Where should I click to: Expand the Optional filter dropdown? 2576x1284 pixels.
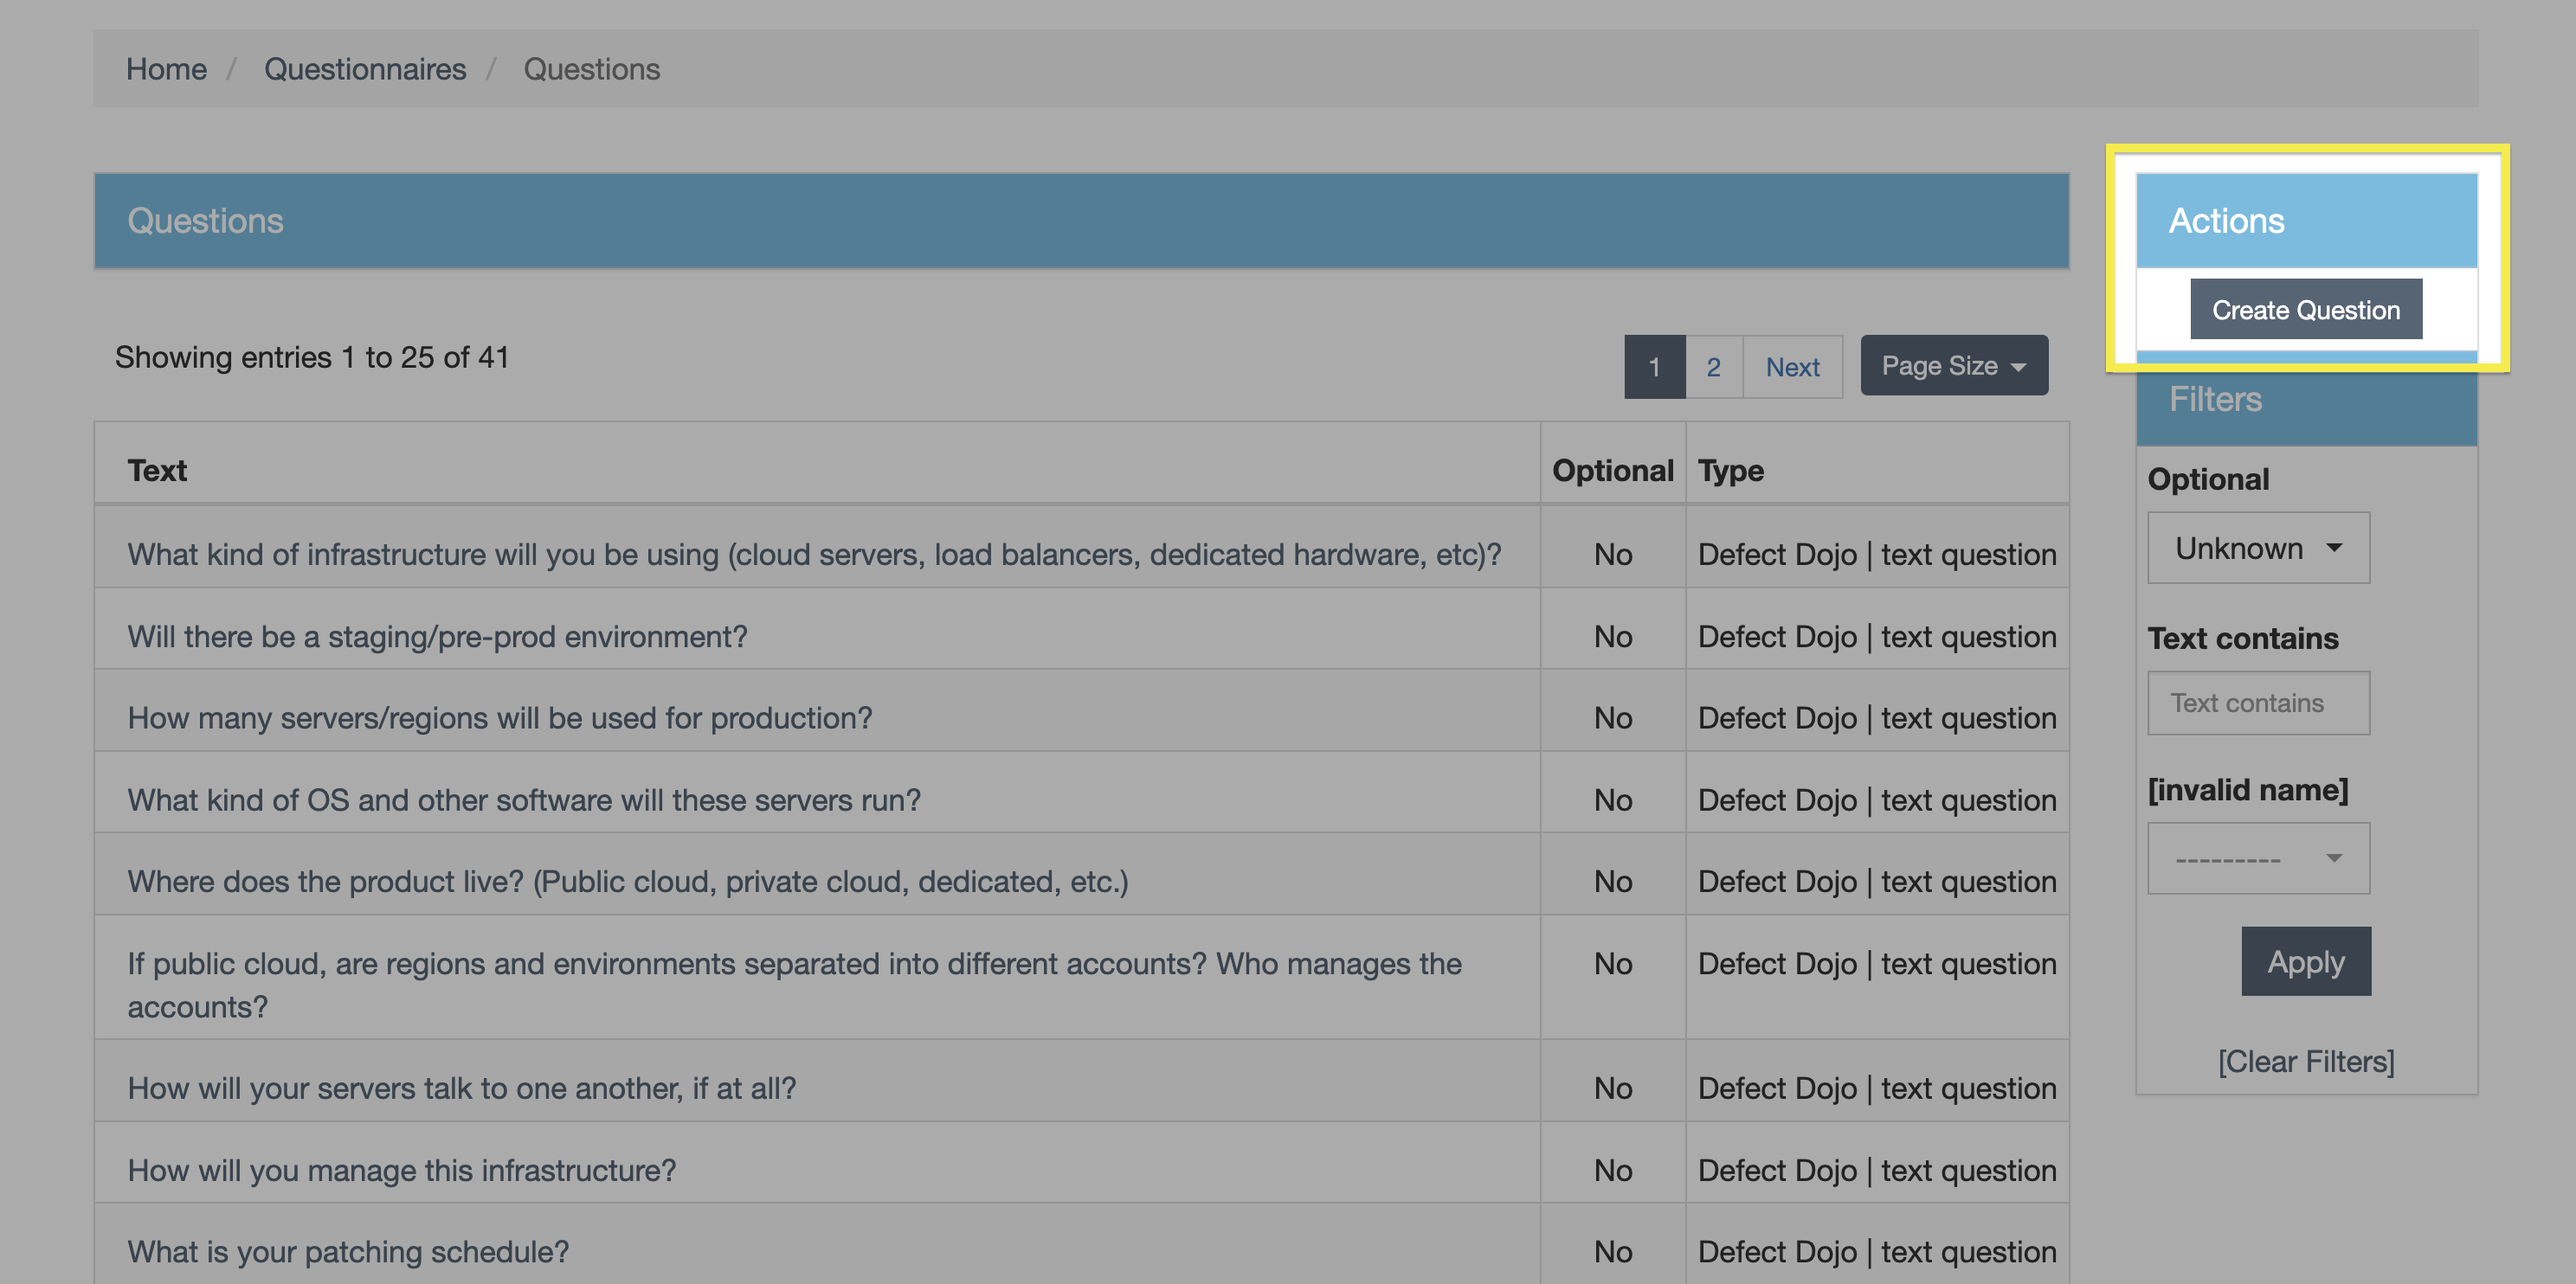pos(2258,549)
